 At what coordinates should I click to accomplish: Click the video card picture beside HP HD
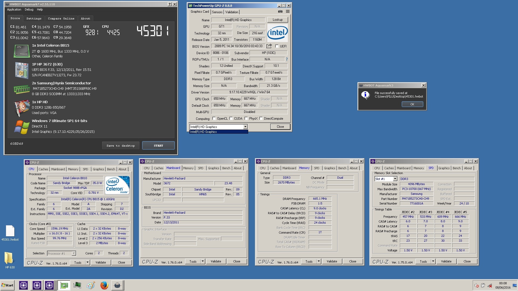click(x=22, y=108)
